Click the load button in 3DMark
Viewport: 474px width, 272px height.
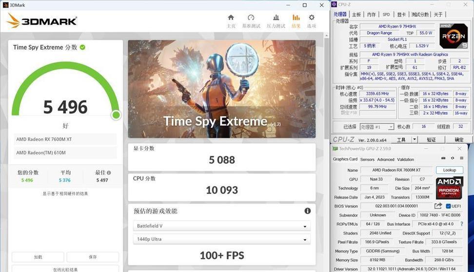[x=38, y=257]
